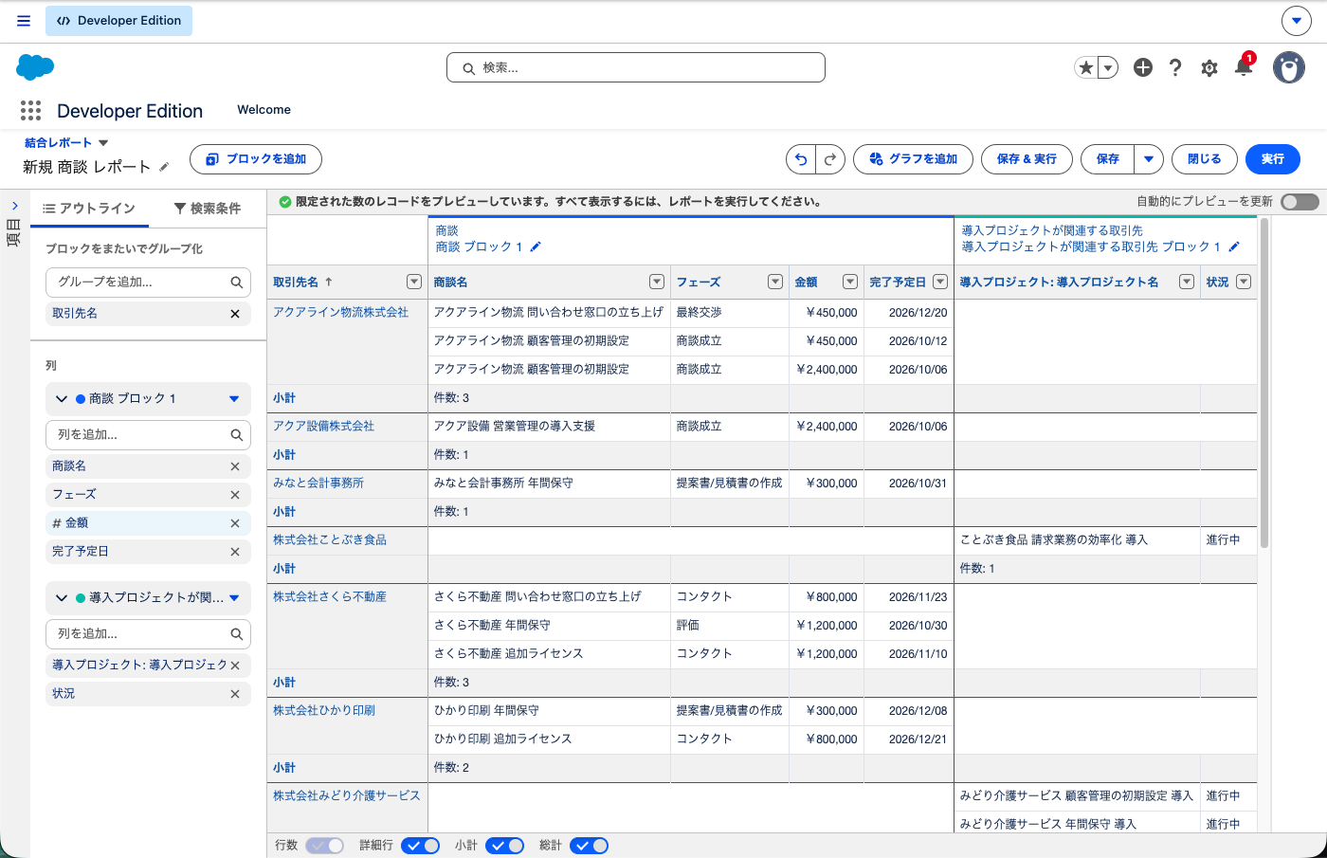Toggle 自動的にプレビューを更新 switch
This screenshot has height=858, width=1327.
tap(1300, 201)
